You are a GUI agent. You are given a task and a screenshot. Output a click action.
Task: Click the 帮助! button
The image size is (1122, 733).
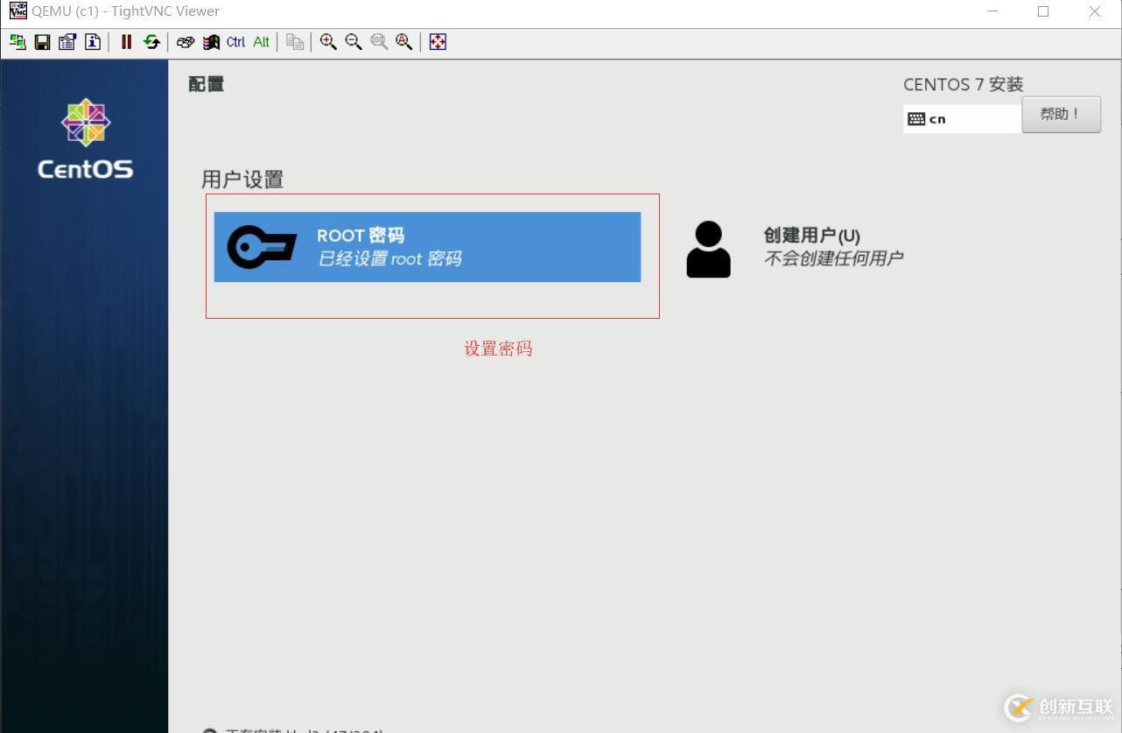pyautogui.click(x=1061, y=115)
